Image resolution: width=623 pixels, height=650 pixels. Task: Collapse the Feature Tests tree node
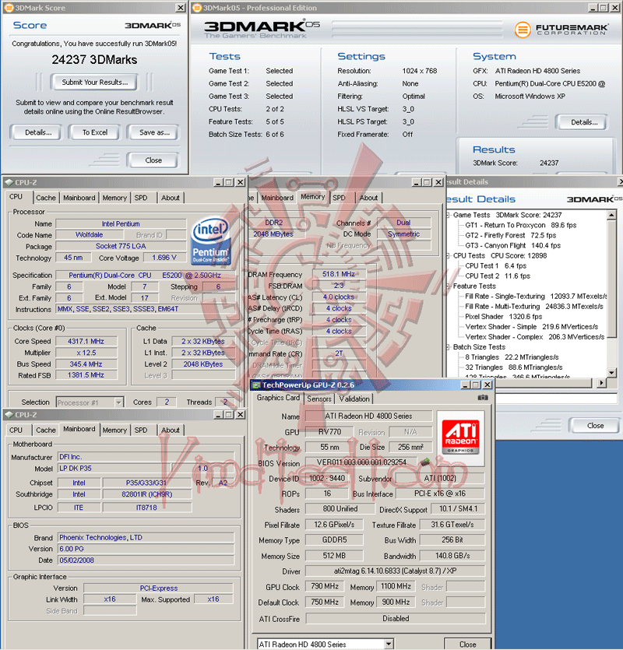[449, 286]
